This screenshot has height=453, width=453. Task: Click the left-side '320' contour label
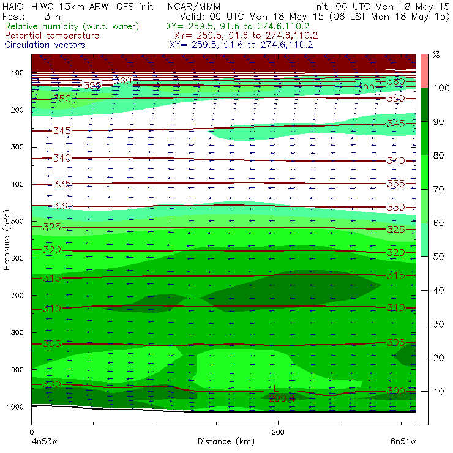click(x=52, y=250)
